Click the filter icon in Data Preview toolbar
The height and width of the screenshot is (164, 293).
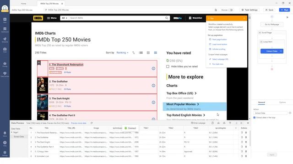[230, 123]
